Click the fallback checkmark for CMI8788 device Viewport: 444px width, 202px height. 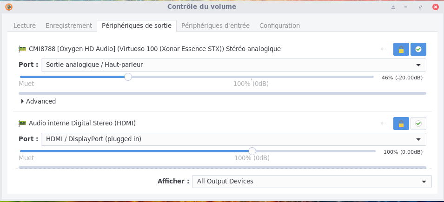click(x=418, y=49)
